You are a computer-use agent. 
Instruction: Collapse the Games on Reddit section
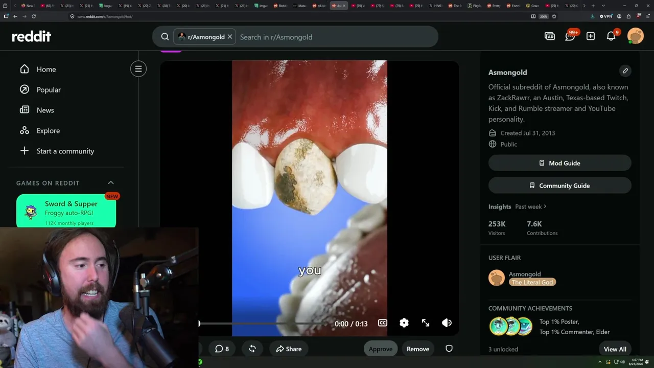tap(111, 182)
